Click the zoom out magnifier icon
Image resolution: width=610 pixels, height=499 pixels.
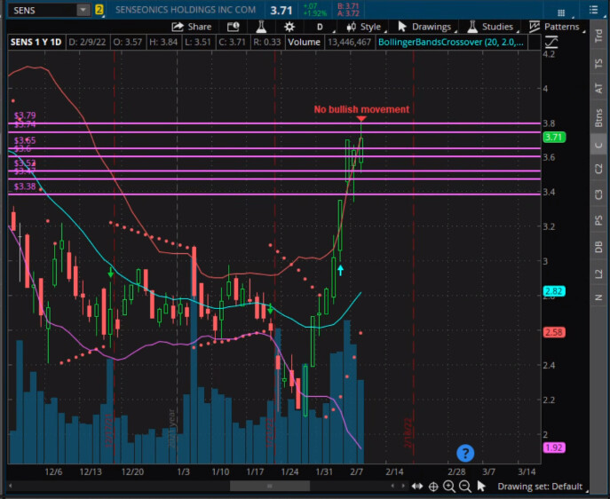(x=465, y=487)
